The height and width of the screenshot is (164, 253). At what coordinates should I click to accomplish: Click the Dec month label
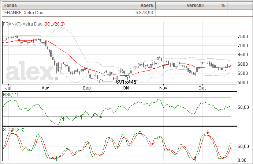click(x=202, y=88)
